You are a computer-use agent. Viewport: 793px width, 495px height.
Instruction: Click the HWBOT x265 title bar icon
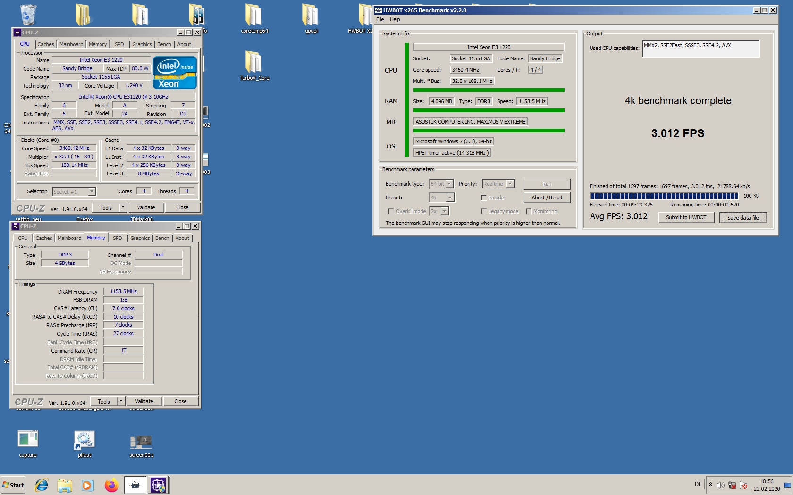point(378,10)
